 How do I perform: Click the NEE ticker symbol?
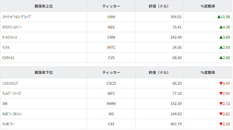111,27
